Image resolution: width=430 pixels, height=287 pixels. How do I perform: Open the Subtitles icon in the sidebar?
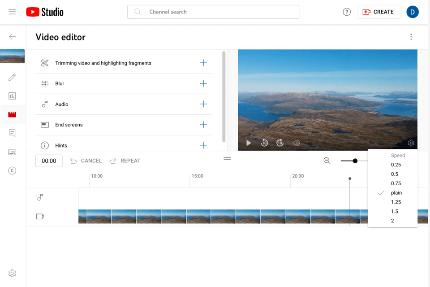(x=12, y=152)
